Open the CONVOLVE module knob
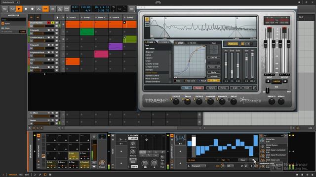Image resolution: width=316 pixels, height=177 pixels. coord(211,102)
